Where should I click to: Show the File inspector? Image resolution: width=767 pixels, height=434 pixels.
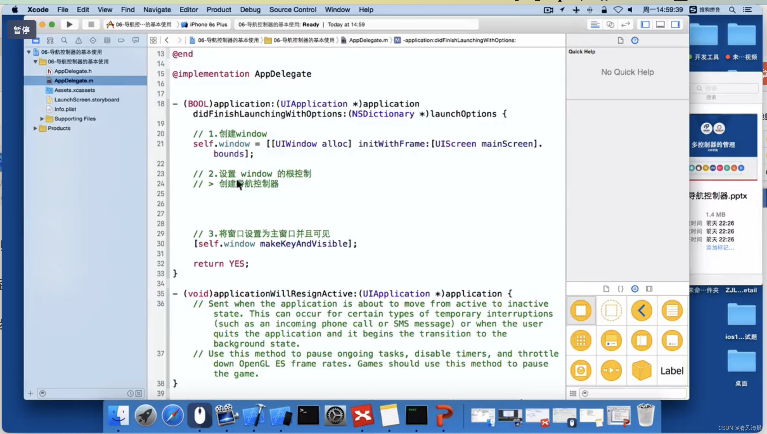tap(620, 41)
